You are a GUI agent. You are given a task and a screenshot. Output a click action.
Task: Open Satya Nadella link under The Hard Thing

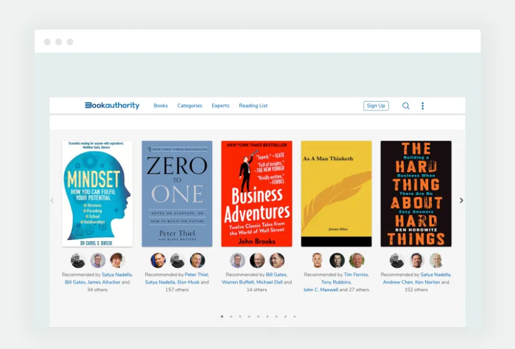[x=436, y=275]
